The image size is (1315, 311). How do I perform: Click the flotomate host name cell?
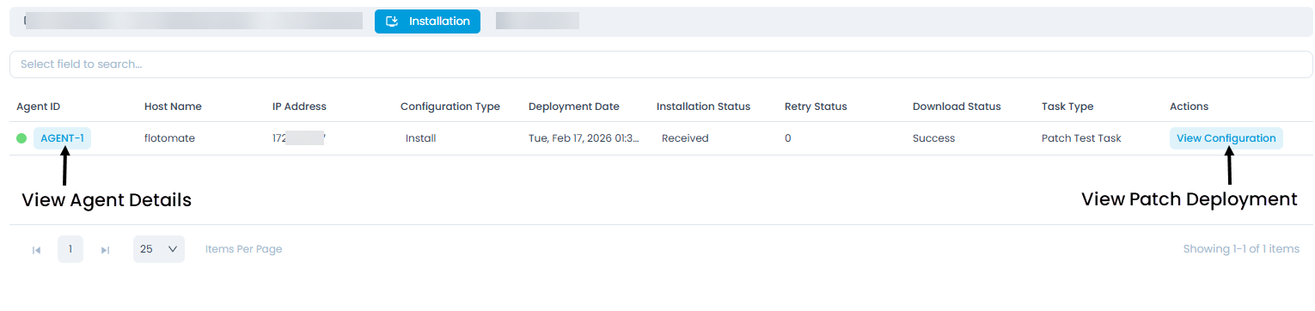(169, 138)
